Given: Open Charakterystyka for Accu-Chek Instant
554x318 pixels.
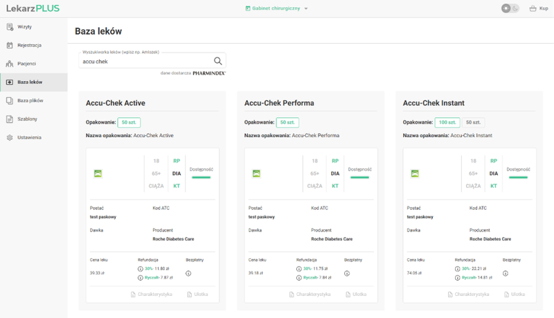Looking at the screenshot, I should click(469, 294).
